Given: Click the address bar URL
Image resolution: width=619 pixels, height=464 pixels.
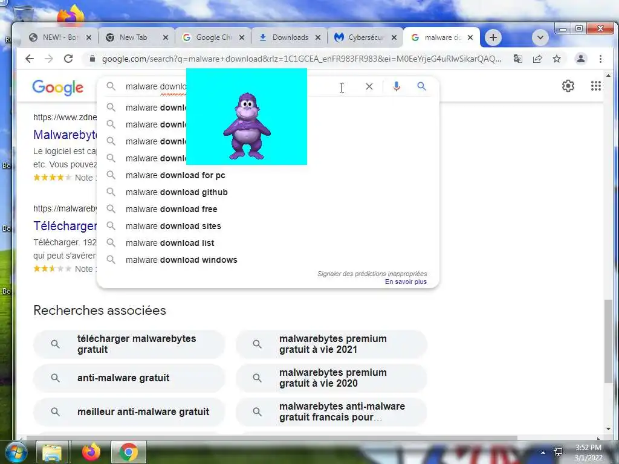Looking at the screenshot, I should pyautogui.click(x=302, y=59).
